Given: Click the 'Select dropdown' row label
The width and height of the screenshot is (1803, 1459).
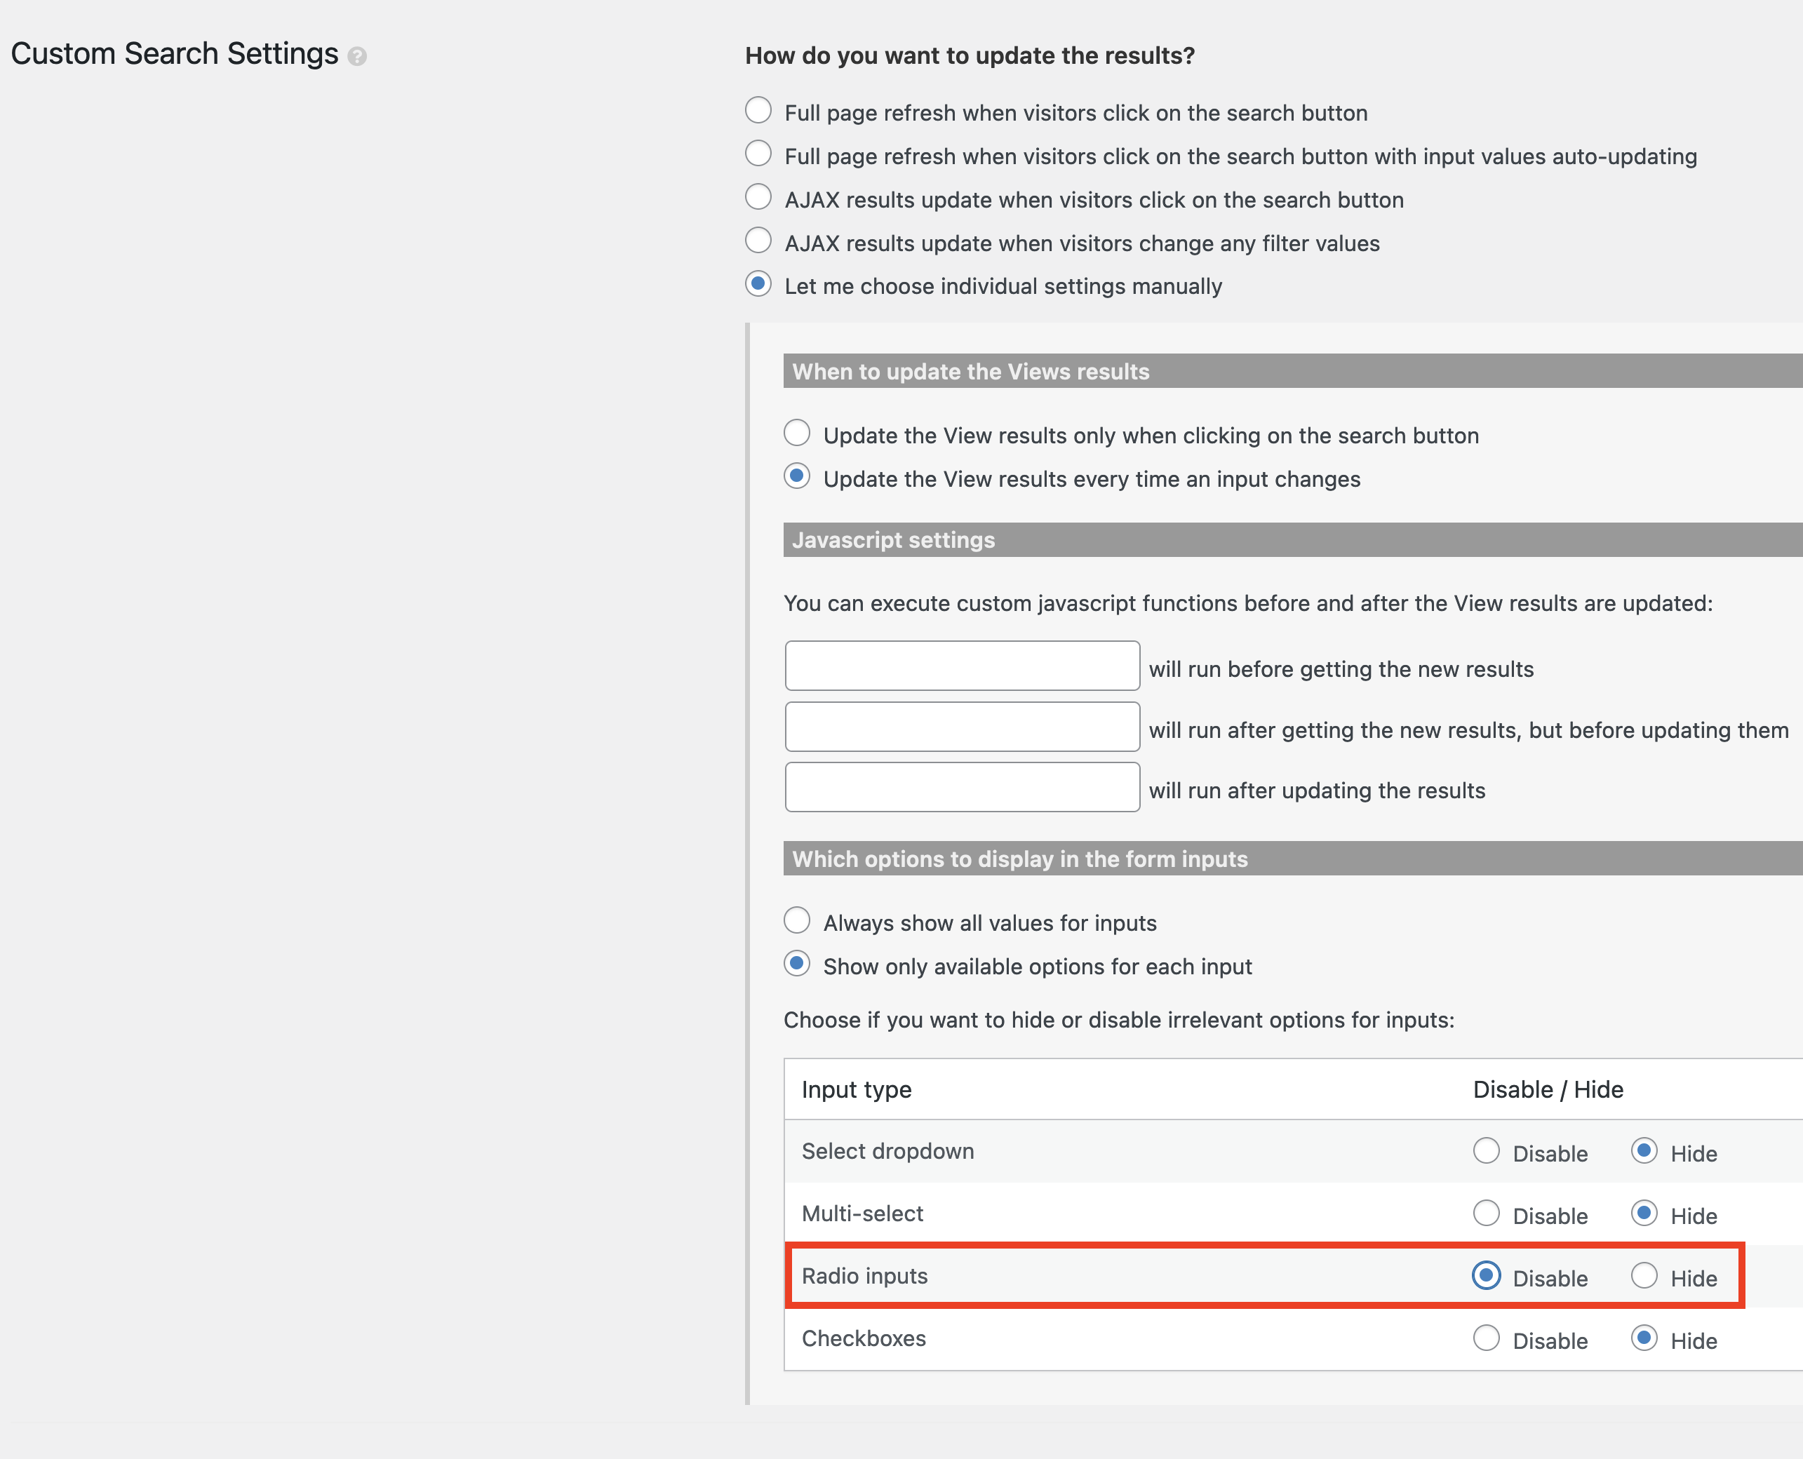Looking at the screenshot, I should (887, 1151).
